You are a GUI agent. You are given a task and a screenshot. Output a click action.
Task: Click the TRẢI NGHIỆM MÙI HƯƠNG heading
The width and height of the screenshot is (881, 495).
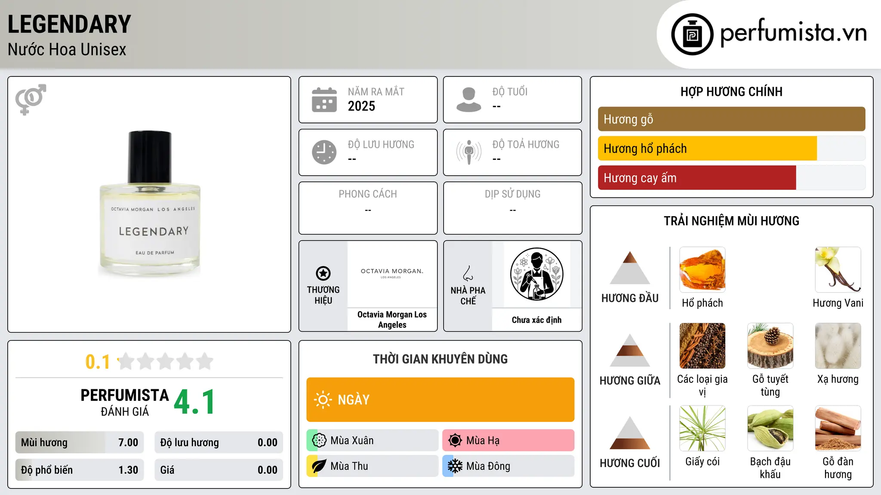pos(731,221)
